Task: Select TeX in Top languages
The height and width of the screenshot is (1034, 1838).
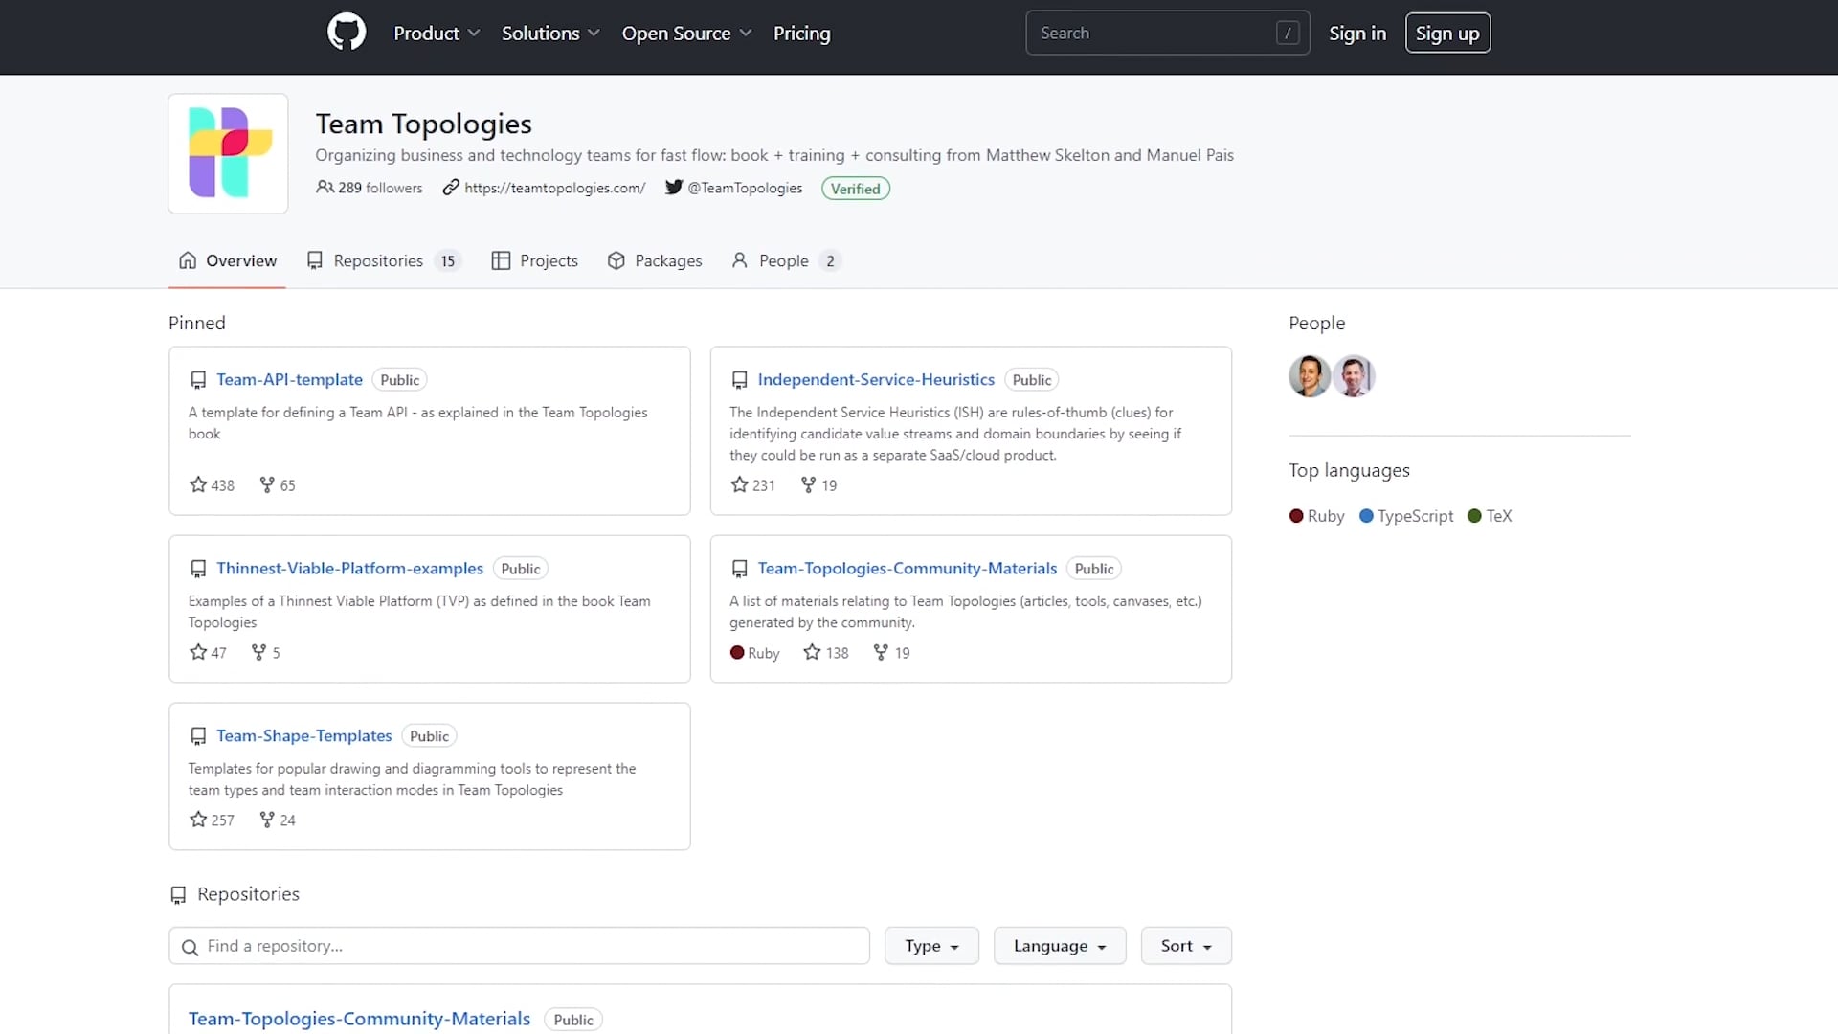Action: click(1491, 516)
